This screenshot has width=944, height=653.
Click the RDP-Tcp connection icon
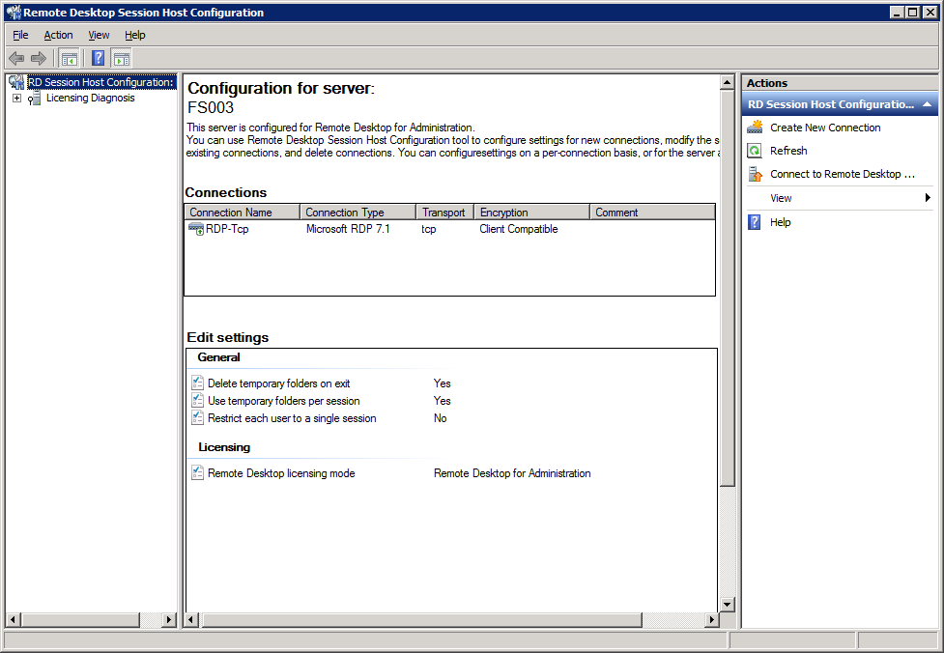coord(196,229)
